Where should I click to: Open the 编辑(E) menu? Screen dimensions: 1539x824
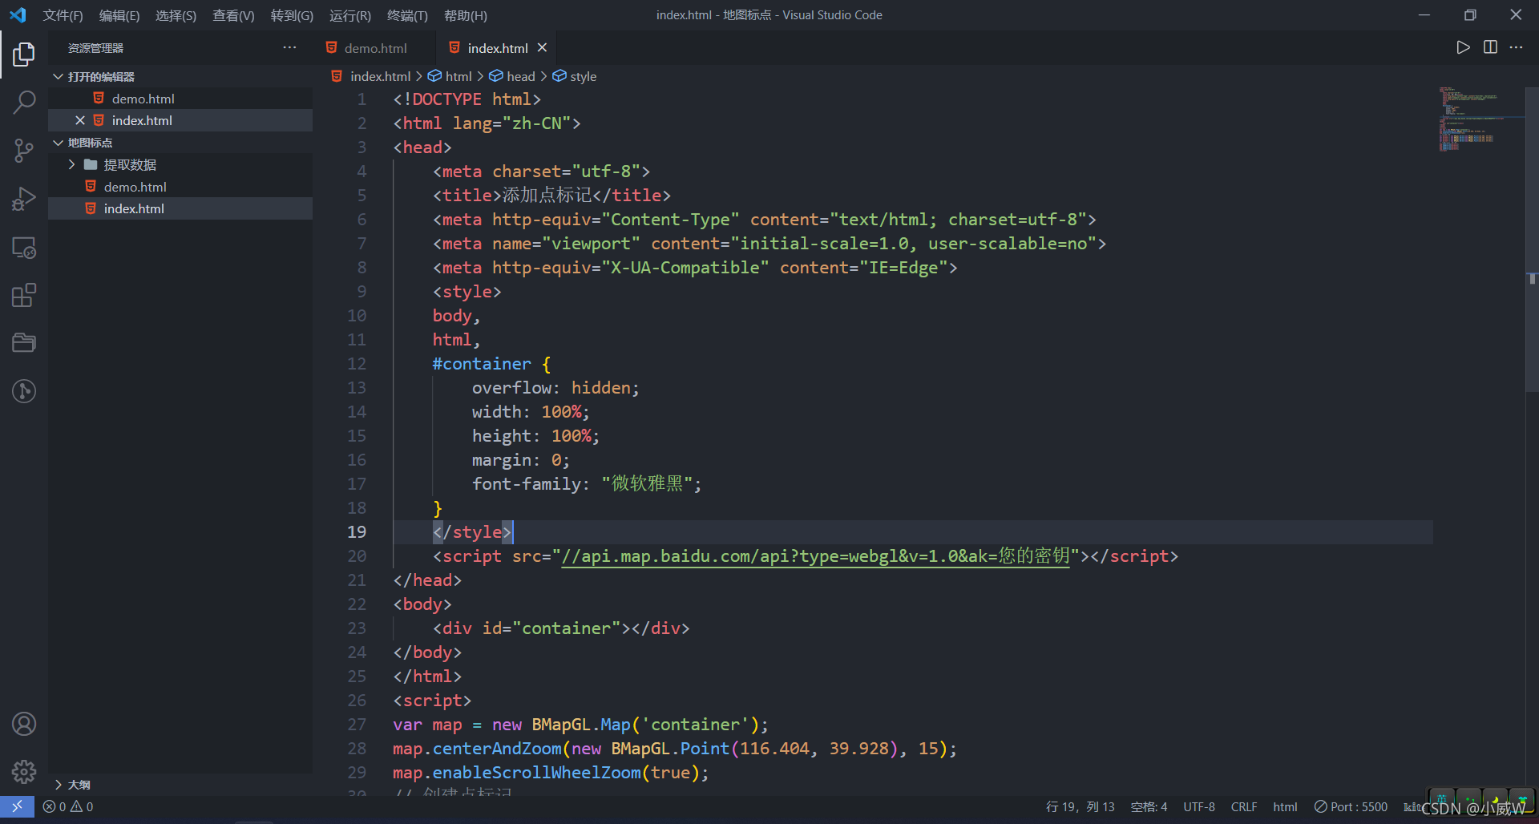click(x=119, y=15)
